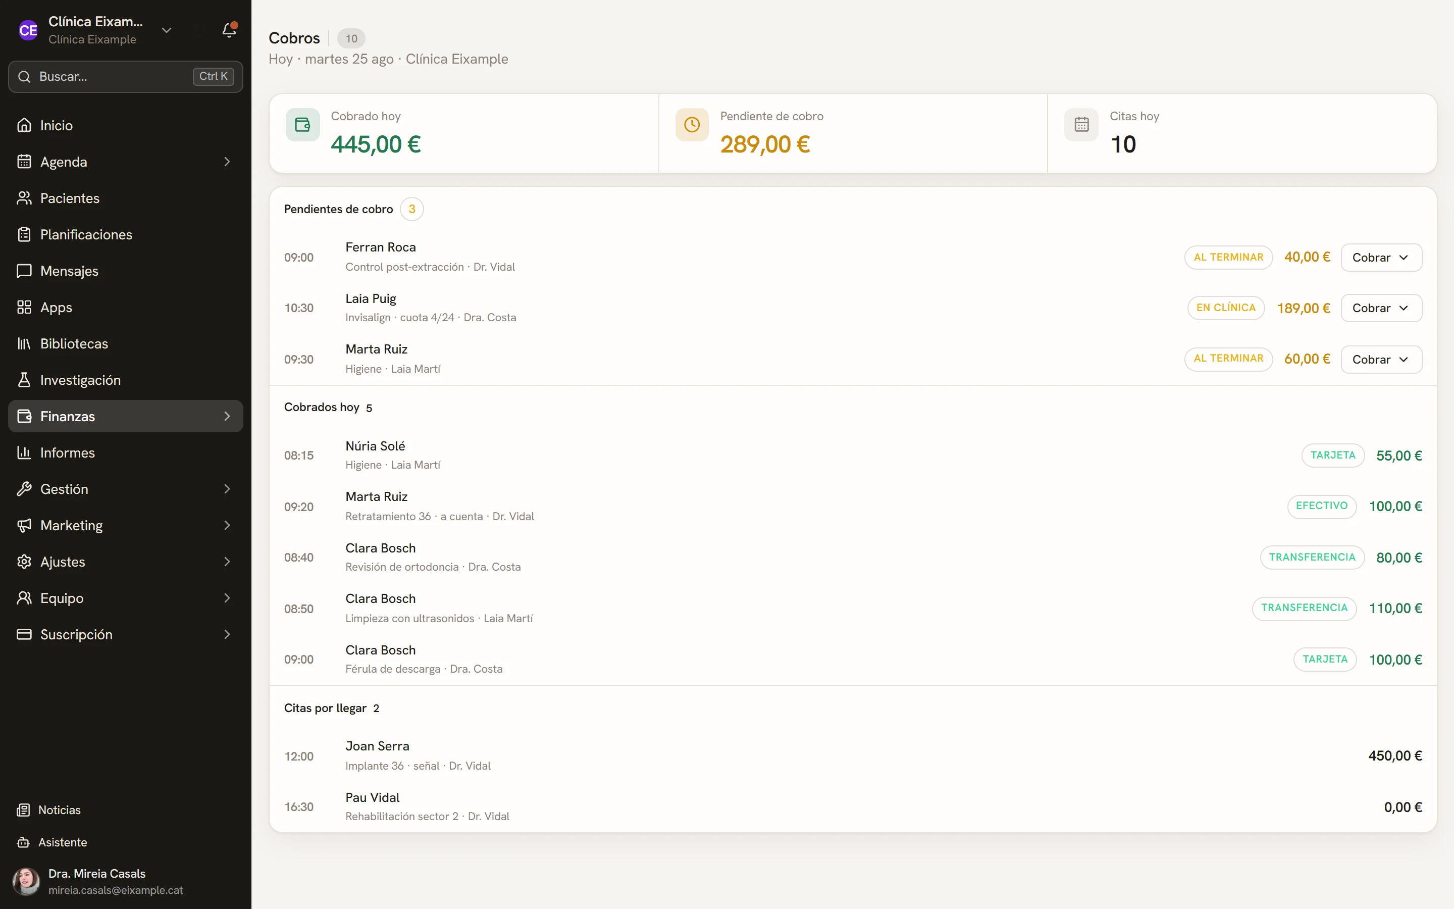Screen dimensions: 1454x909
Task: Open Cobrar dropdown for Ferran Roca
Action: pyautogui.click(x=1381, y=258)
